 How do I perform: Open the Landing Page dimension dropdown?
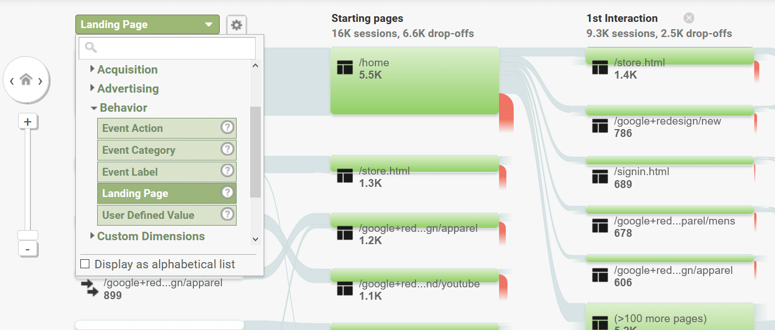point(147,25)
